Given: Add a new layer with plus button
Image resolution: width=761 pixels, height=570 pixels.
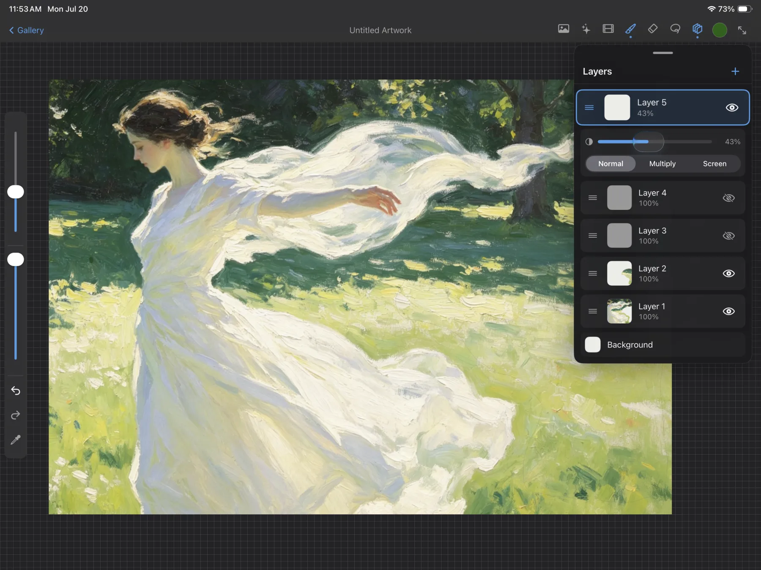Looking at the screenshot, I should pyautogui.click(x=735, y=71).
